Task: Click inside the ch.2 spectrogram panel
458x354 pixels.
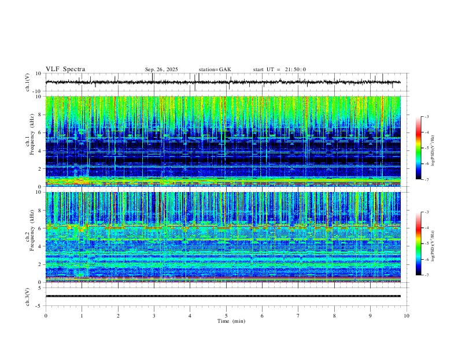Action: click(x=223, y=237)
